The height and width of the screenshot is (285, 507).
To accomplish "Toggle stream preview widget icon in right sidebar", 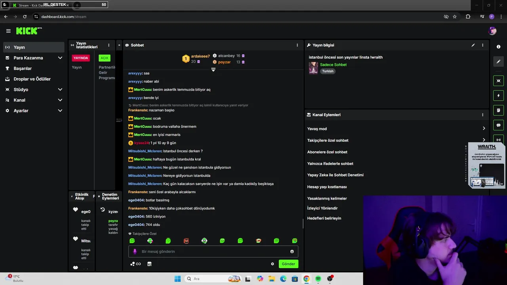I will (x=498, y=81).
